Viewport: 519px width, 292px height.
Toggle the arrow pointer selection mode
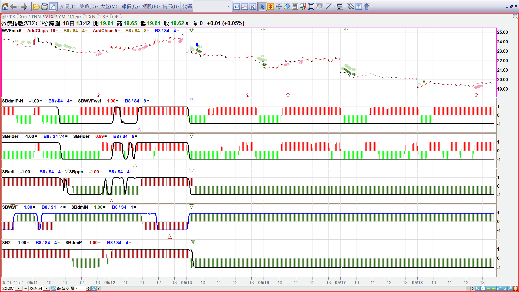click(x=262, y=6)
